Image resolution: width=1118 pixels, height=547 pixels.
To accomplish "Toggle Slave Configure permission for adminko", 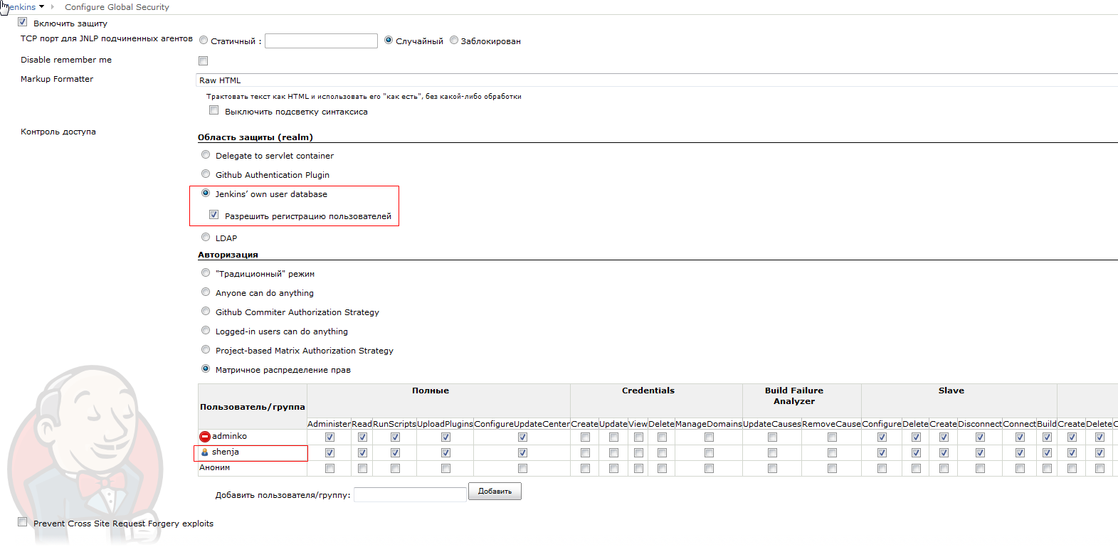I will (882, 437).
